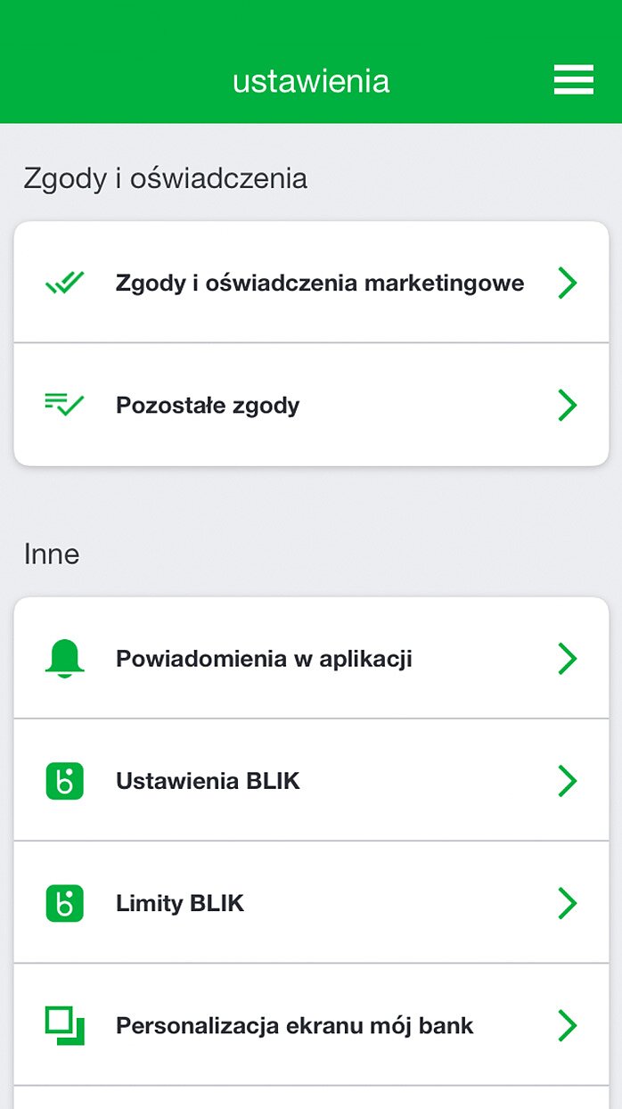Click the ustawienia header title
622x1109 pixels.
[311, 81]
